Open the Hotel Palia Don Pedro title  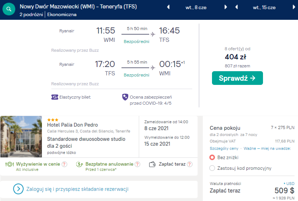(72, 125)
